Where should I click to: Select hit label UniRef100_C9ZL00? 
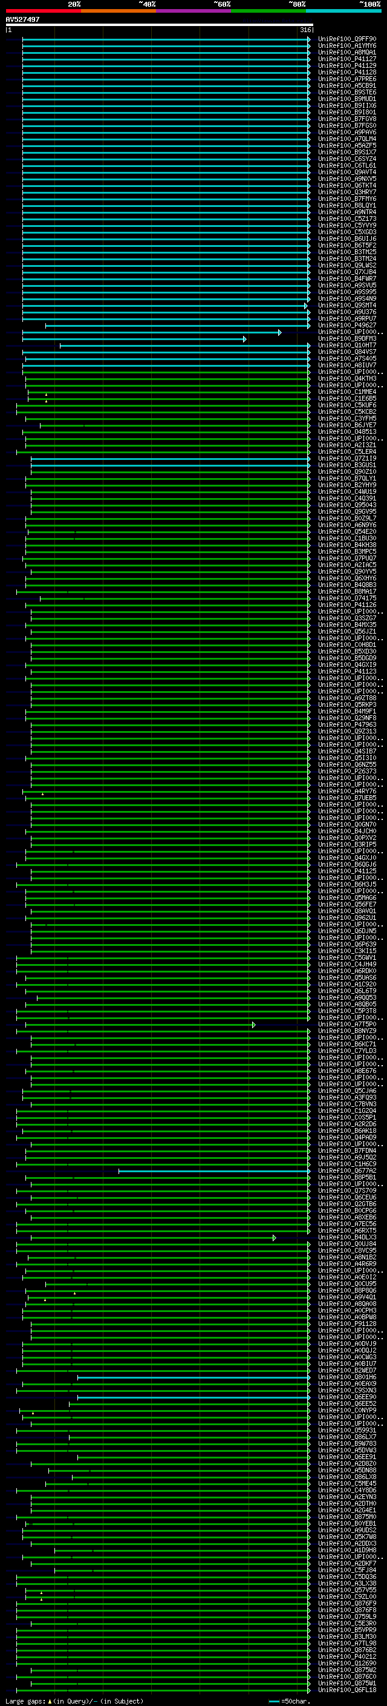(346, 1596)
